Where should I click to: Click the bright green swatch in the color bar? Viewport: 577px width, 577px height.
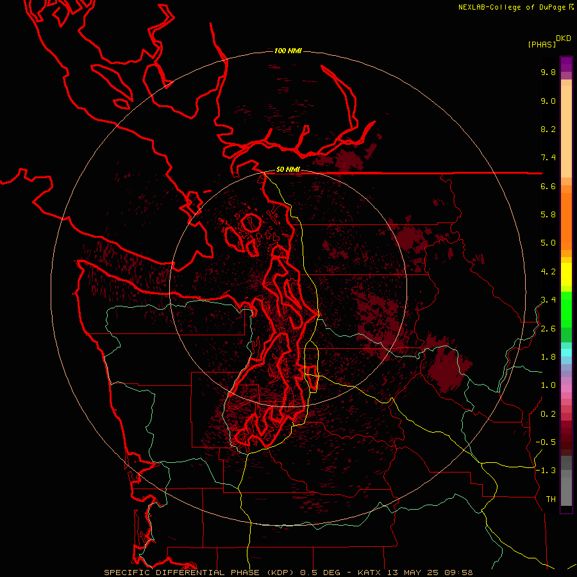coord(566,308)
